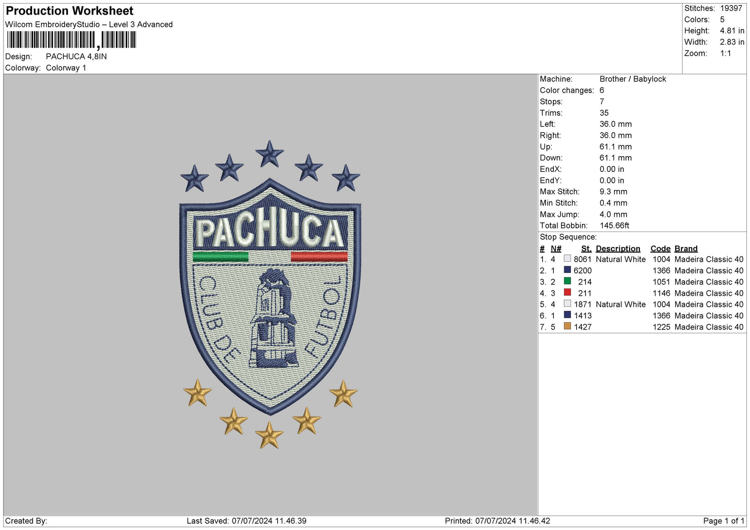This screenshot has height=530, width=750.
Task: Click the 'Page 1 of 1' indicator
Action: pyautogui.click(x=724, y=521)
